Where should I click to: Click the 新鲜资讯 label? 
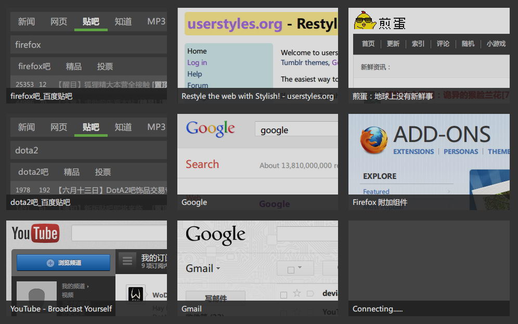(375, 68)
